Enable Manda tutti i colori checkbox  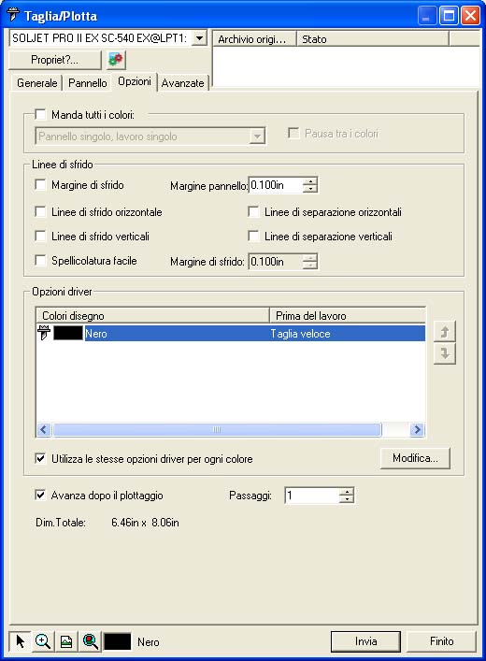click(40, 115)
